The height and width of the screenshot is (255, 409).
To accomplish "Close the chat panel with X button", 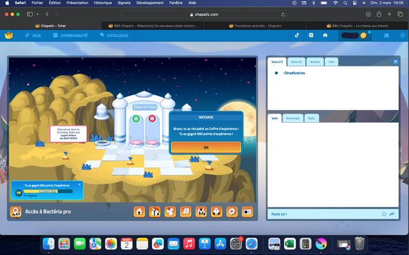I will [x=396, y=61].
